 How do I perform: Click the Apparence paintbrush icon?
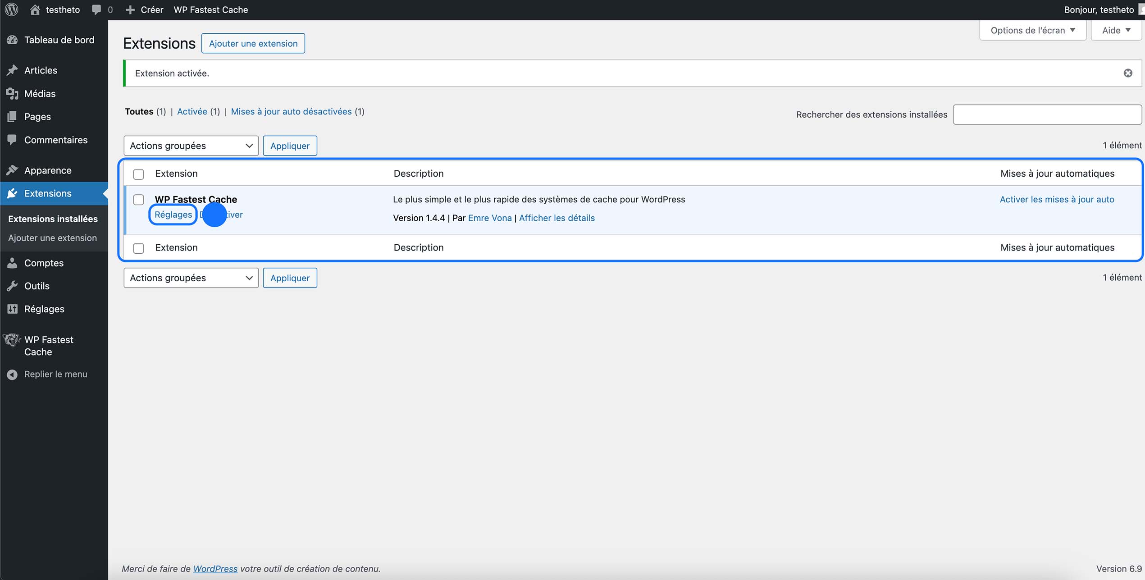click(x=12, y=170)
